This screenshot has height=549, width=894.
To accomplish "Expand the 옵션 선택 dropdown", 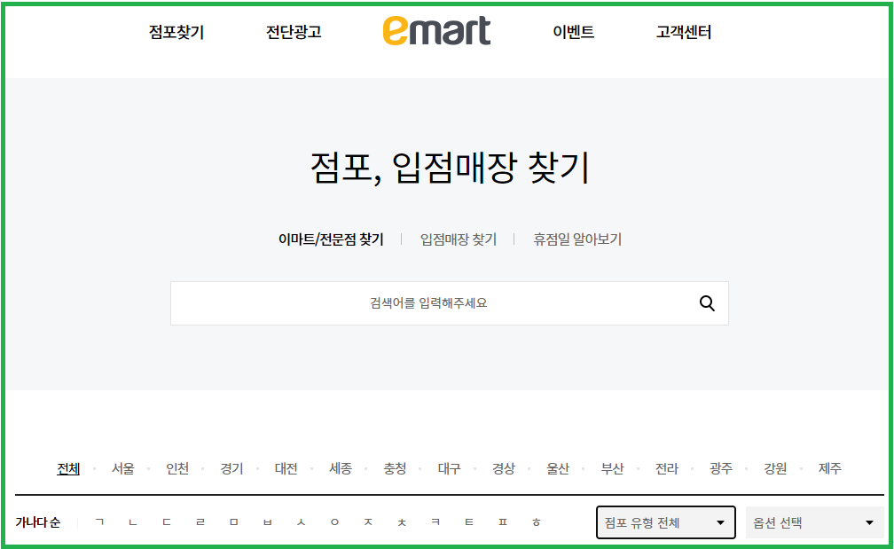I will pyautogui.click(x=815, y=522).
